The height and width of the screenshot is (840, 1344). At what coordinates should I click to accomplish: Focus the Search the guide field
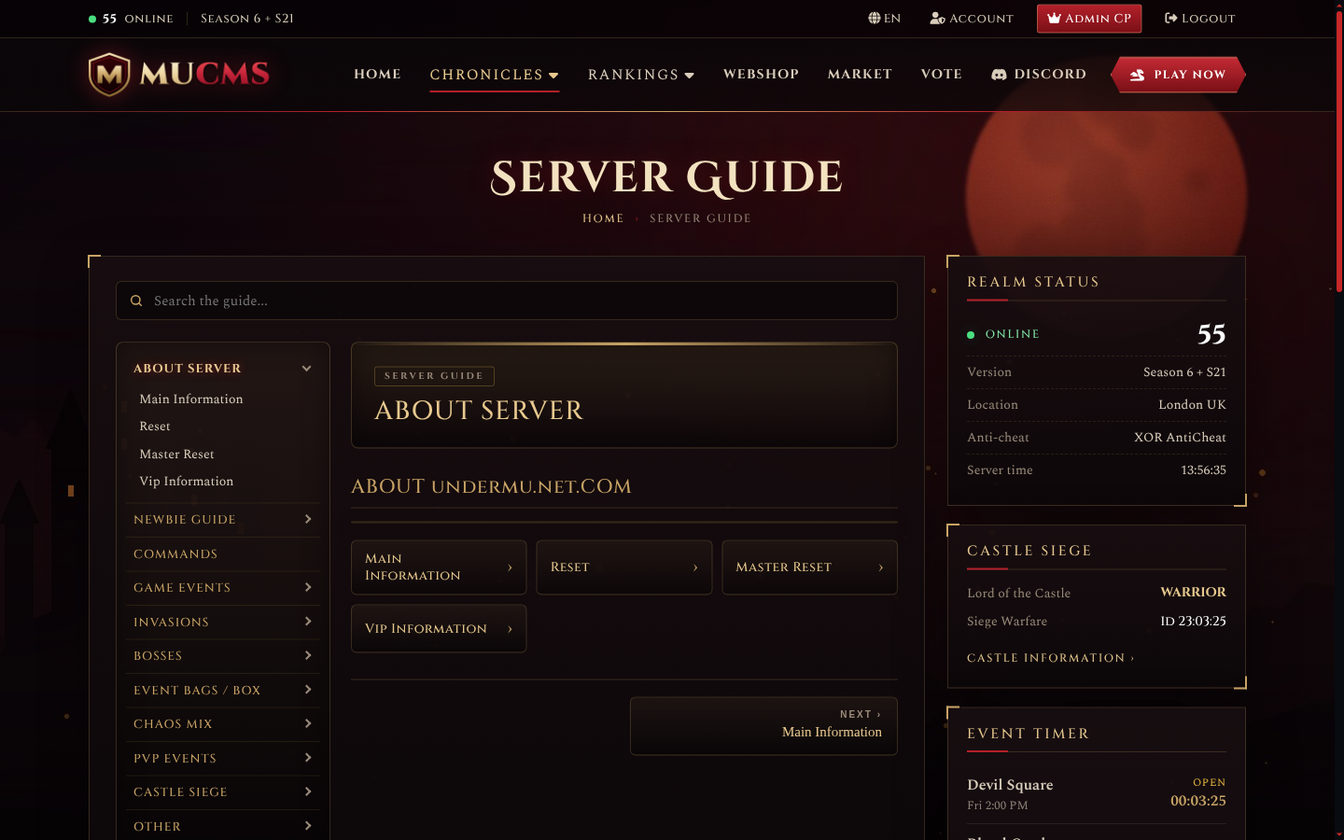click(x=507, y=301)
